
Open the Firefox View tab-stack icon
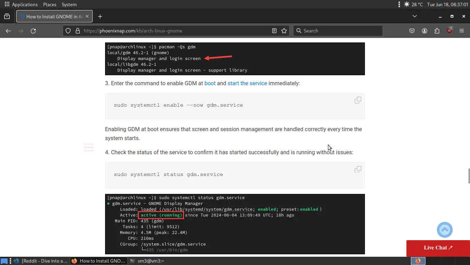7,16
